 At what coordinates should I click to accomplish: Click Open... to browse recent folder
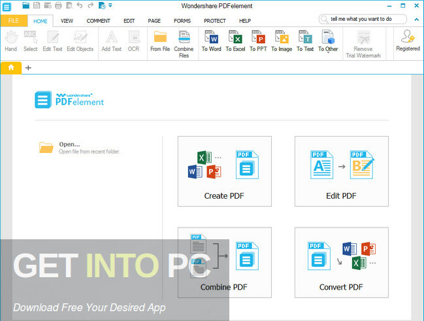point(80,148)
